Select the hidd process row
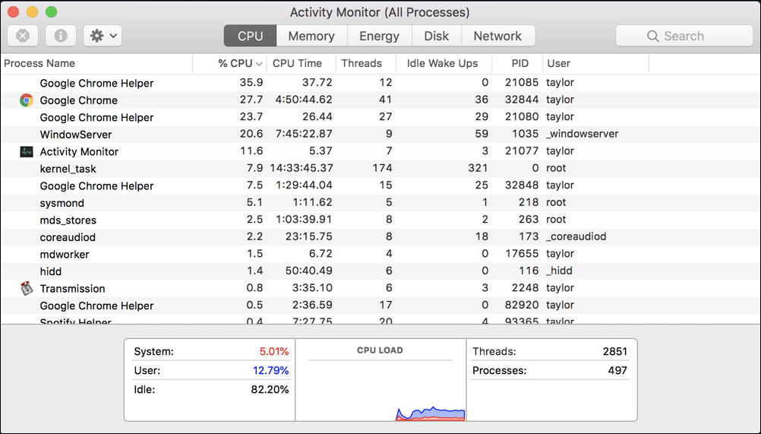Viewport: 761px width, 434px height. tap(380, 271)
